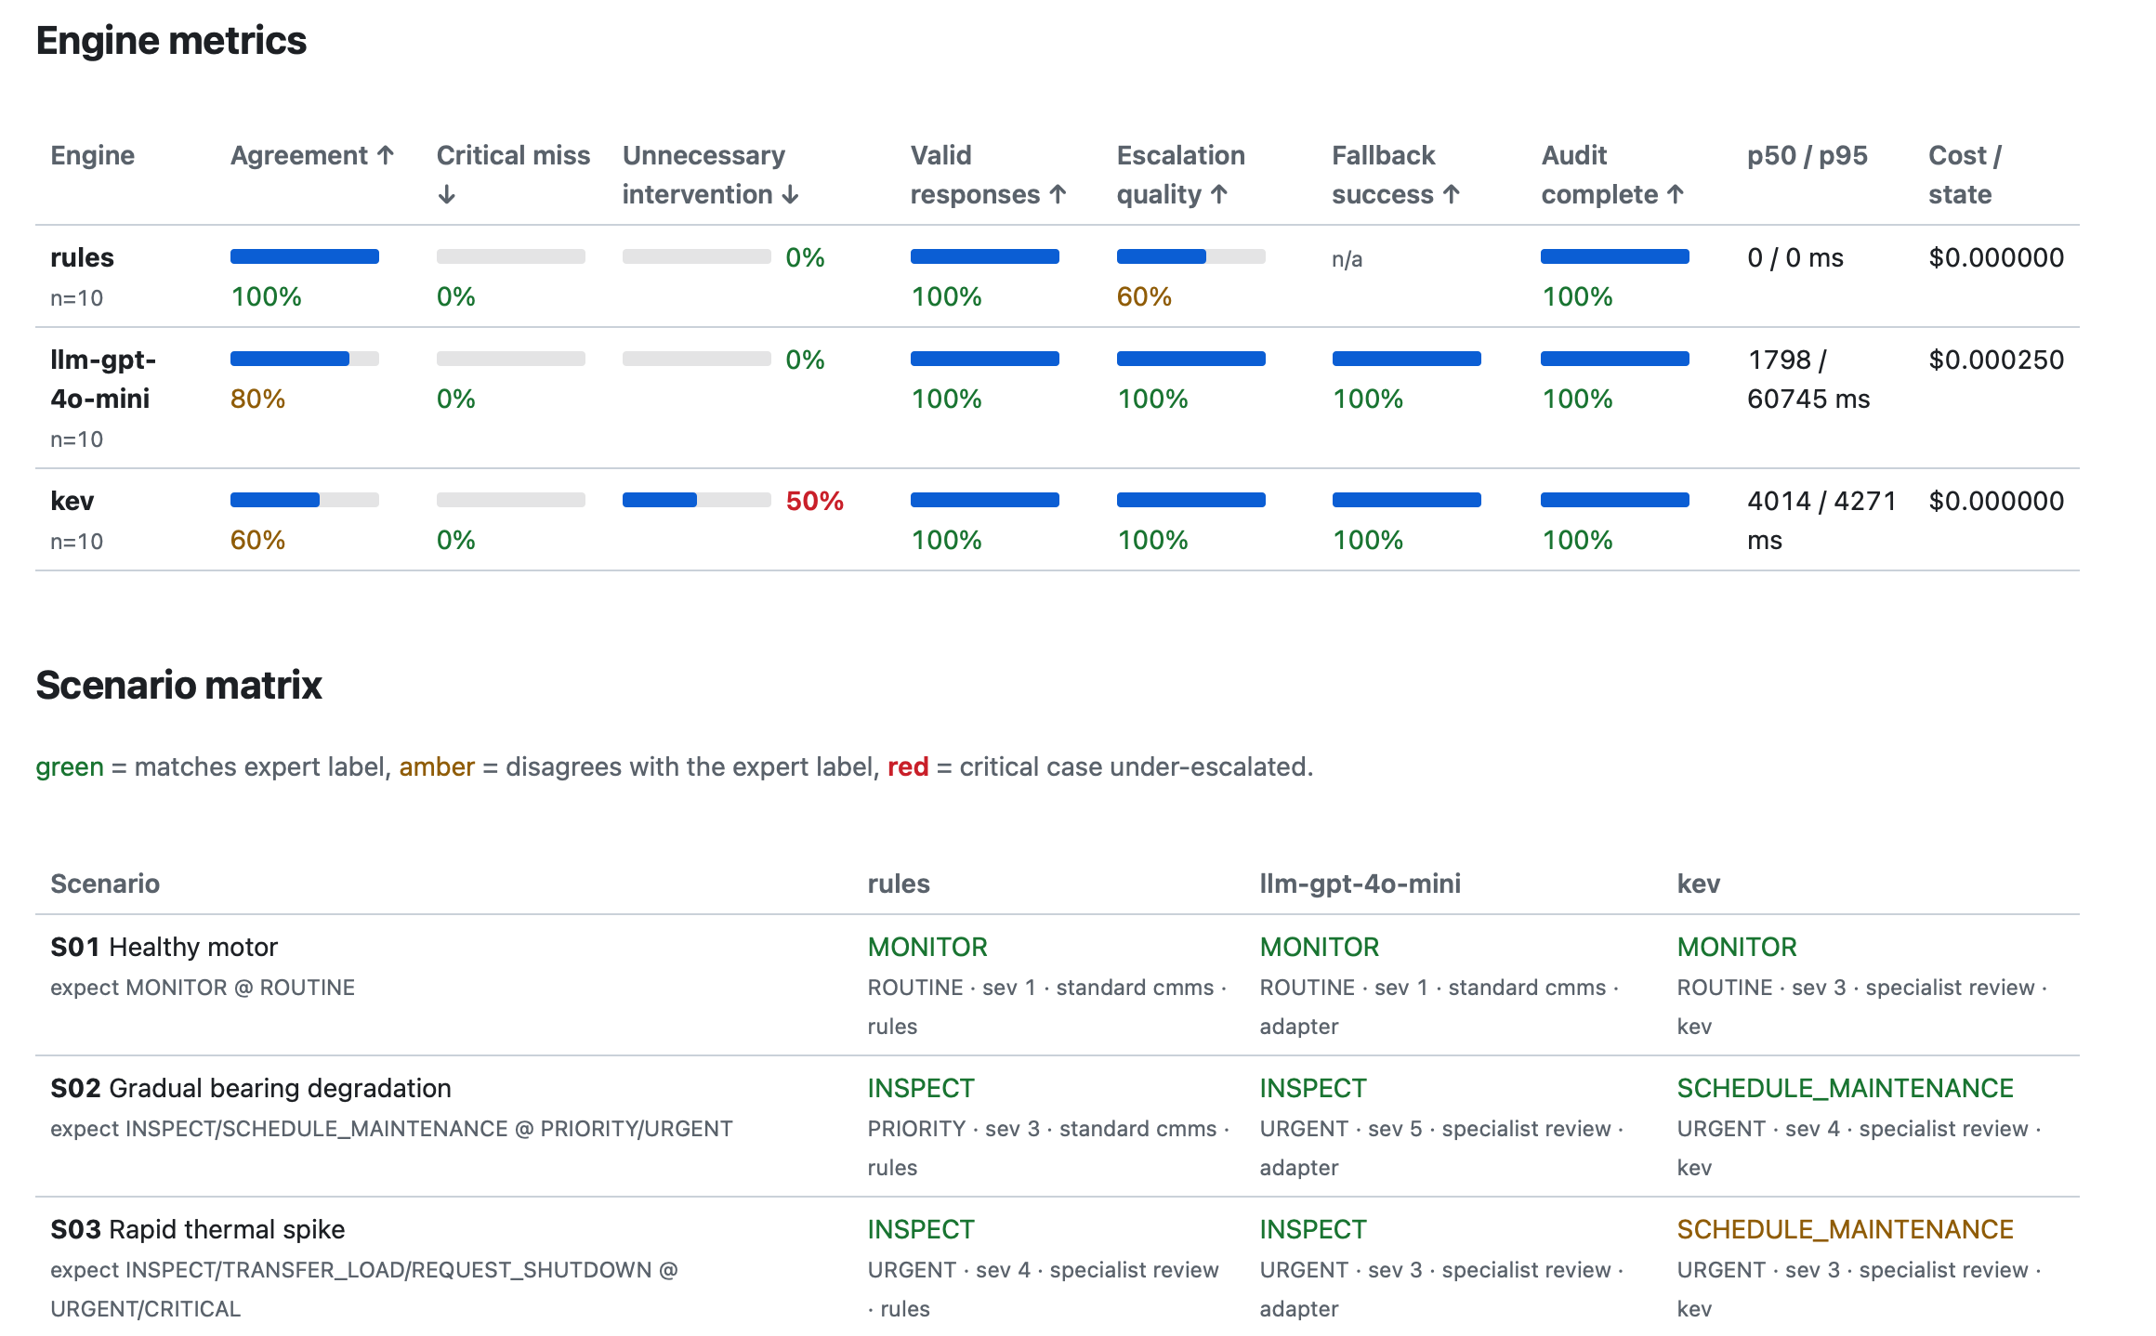Viewport: 2156px width, 1336px height.
Task: Click the kev agreement 60% value
Action: pos(257,540)
